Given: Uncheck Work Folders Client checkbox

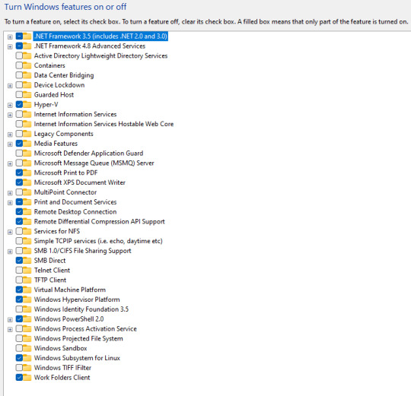Looking at the screenshot, I should click(x=19, y=378).
